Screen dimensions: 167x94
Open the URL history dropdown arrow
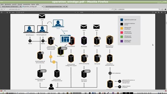(x=111, y=9)
